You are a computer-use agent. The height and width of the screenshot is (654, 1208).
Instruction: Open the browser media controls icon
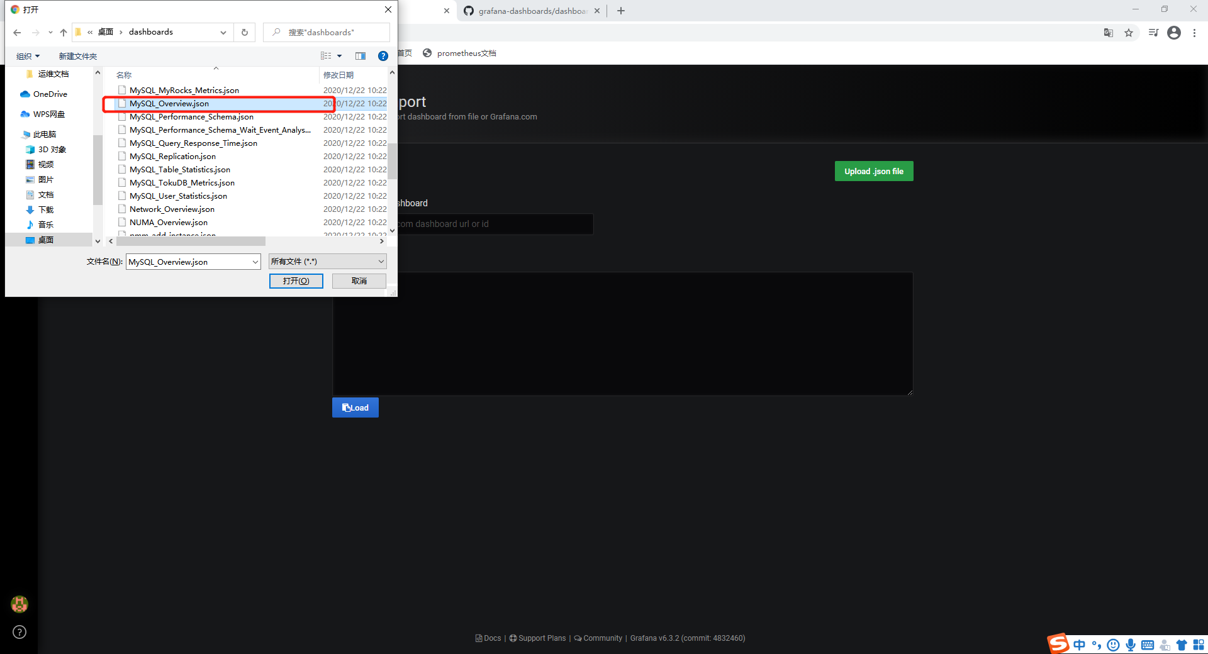click(x=1153, y=33)
